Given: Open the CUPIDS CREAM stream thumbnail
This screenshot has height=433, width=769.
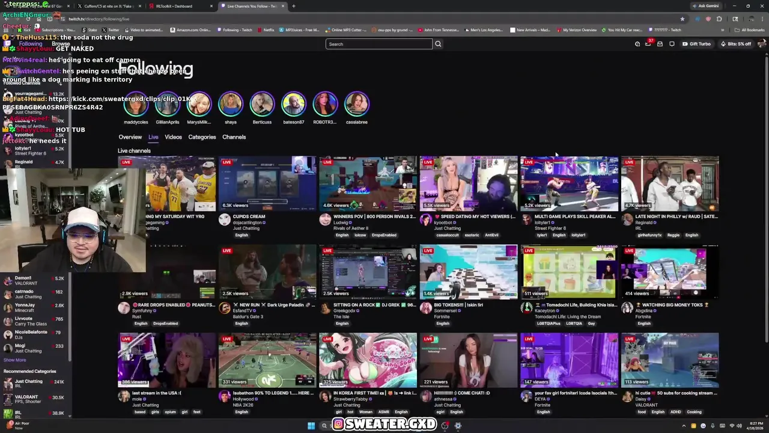Looking at the screenshot, I should pos(267,183).
